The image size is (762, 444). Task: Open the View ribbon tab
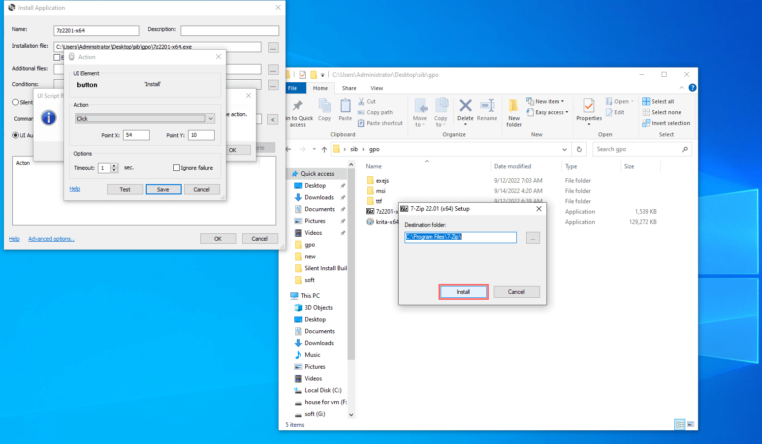[x=377, y=89]
